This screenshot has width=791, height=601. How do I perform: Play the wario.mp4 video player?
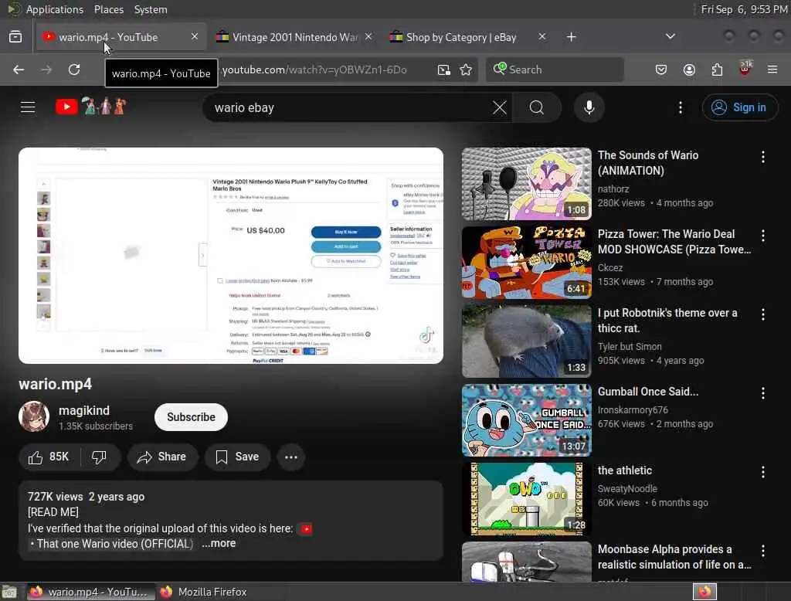click(231, 256)
